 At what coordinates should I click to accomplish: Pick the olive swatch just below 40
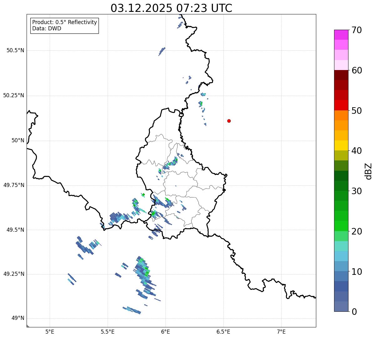pyautogui.click(x=341, y=155)
